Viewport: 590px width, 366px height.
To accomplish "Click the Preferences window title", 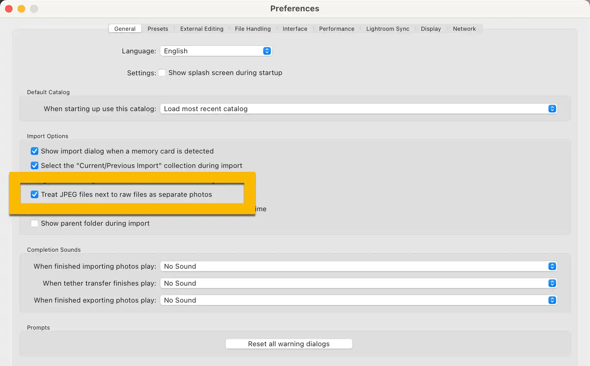I will click(x=295, y=8).
